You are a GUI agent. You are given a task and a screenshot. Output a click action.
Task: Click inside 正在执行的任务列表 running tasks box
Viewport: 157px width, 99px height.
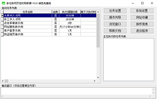[x=129, y=60]
